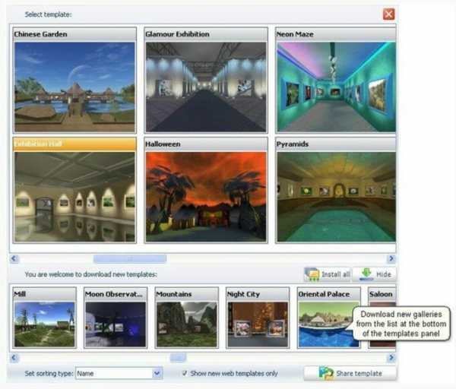The height and width of the screenshot is (389, 456).
Task: Click the Chinese Garden title bar
Action: click(x=74, y=34)
